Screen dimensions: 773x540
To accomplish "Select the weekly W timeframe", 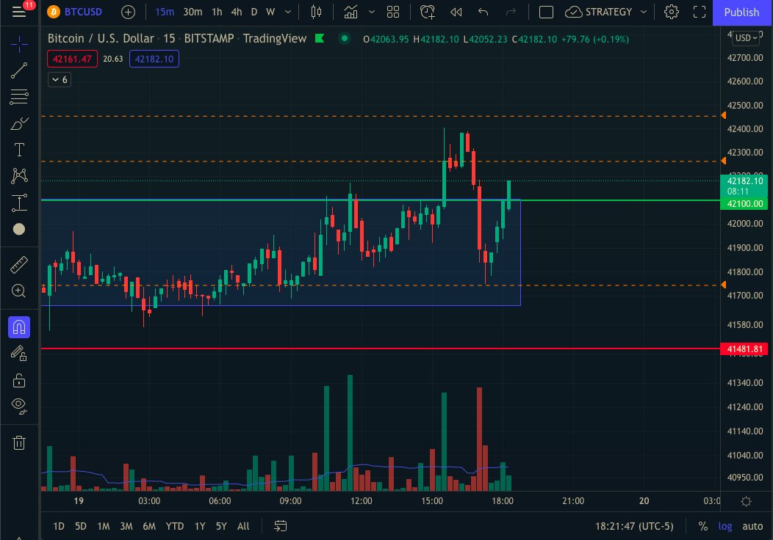I will [270, 12].
